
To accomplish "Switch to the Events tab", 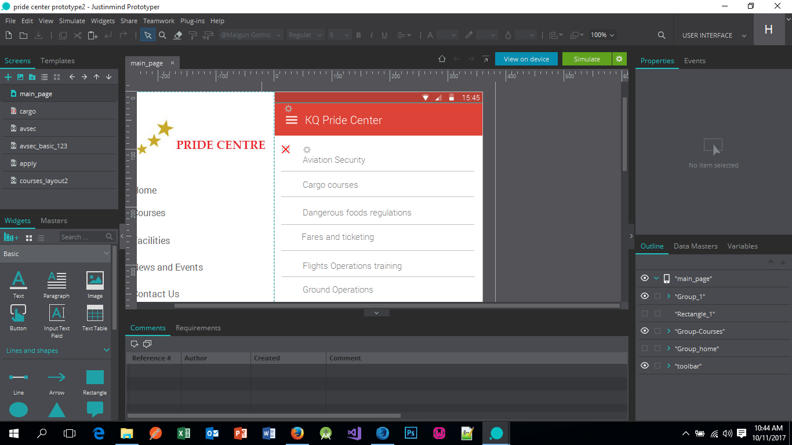I will pyautogui.click(x=695, y=61).
